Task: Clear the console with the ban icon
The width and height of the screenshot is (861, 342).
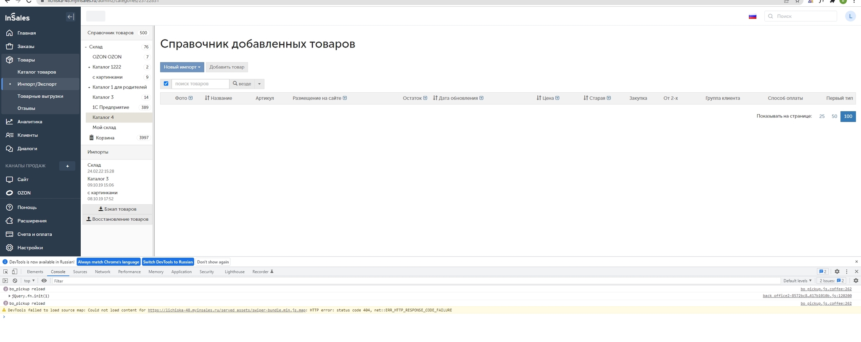Action: pyautogui.click(x=15, y=281)
